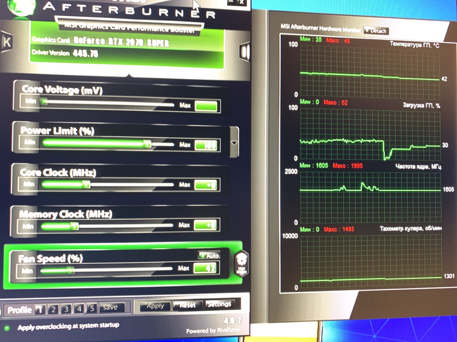The image size is (457, 342).
Task: Select profile slot 1
Action: pos(40,310)
